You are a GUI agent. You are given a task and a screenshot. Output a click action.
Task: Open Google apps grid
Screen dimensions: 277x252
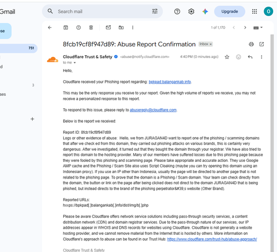254,12
